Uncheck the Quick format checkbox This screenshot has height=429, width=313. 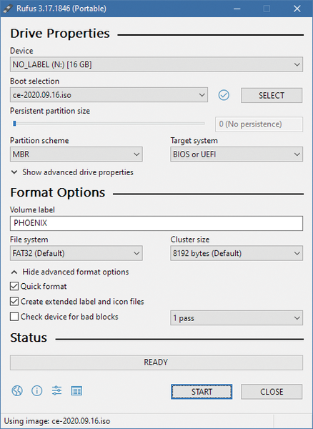(14, 286)
